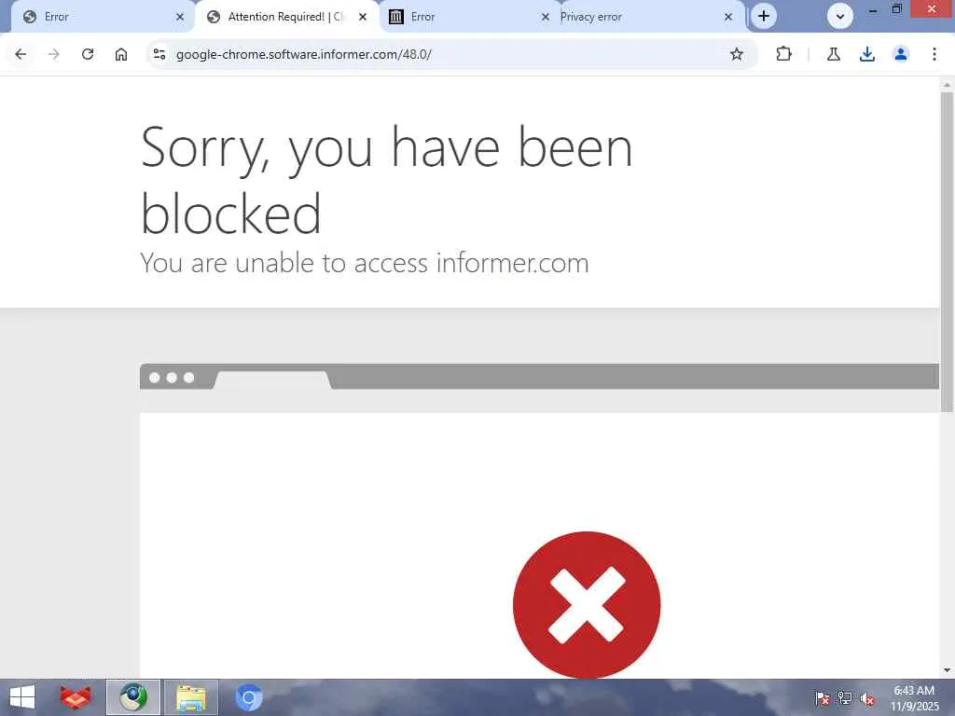Expand the tab search dropdown
The height and width of the screenshot is (716, 955).
(x=840, y=17)
